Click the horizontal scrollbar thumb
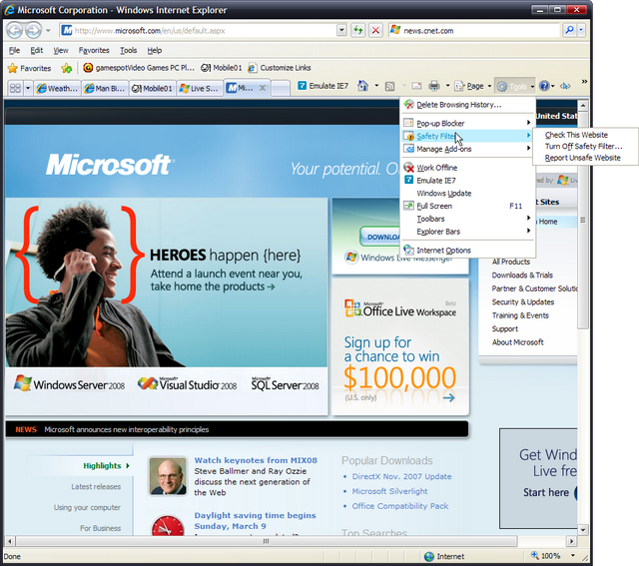 click(267, 541)
